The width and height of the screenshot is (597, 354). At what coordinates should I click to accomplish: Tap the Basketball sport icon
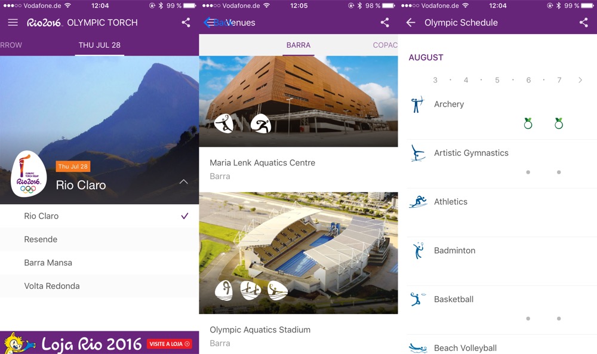pyautogui.click(x=418, y=299)
